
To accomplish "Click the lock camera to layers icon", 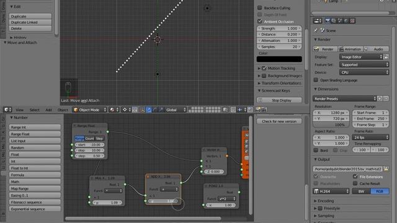I will [225, 110].
